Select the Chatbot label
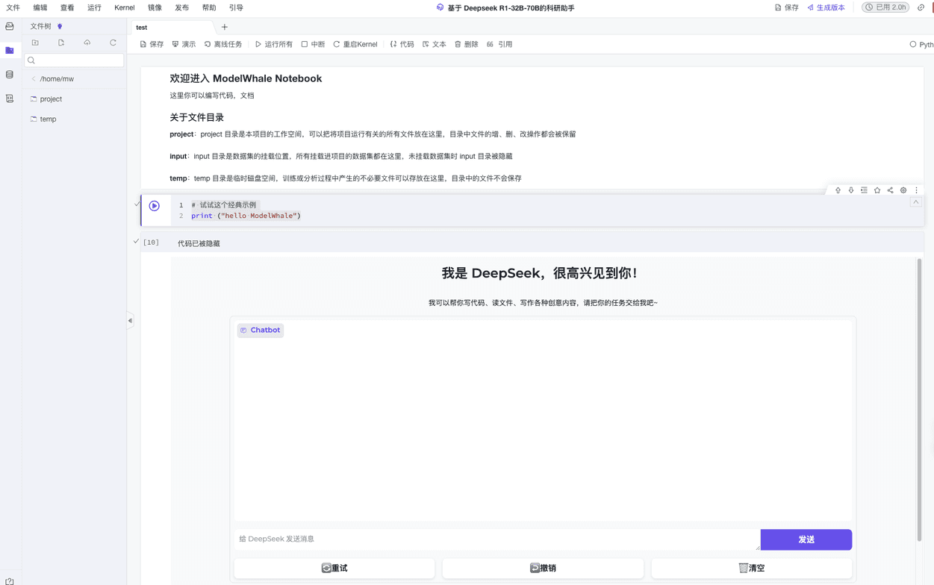934x585 pixels. (x=261, y=330)
